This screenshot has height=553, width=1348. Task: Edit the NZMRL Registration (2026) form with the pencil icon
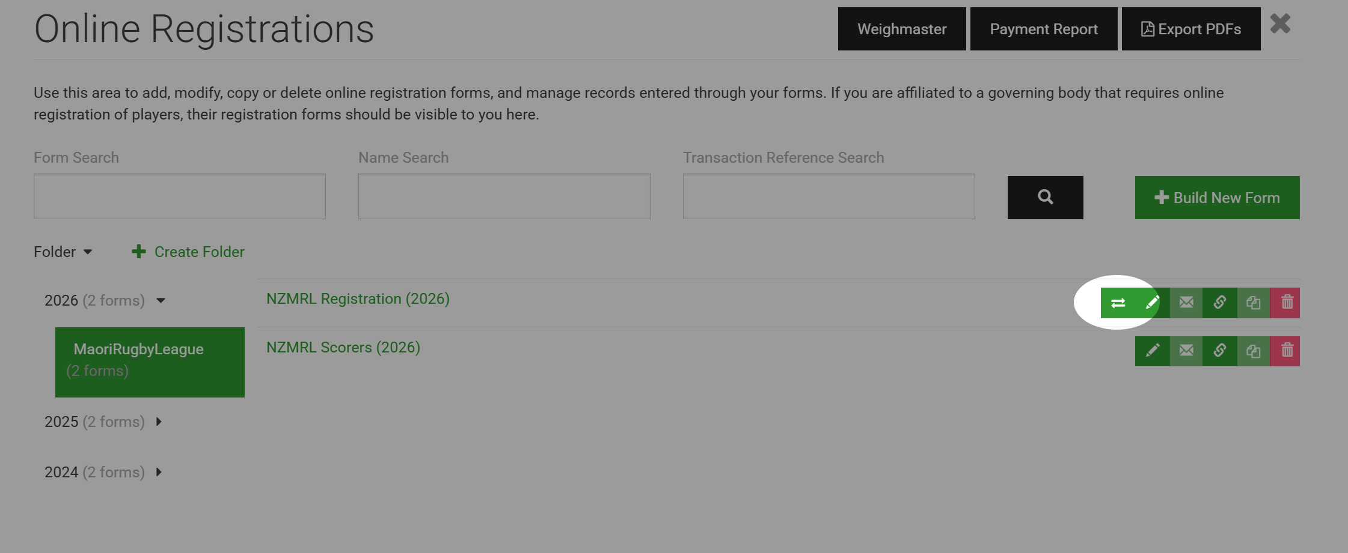pos(1152,303)
